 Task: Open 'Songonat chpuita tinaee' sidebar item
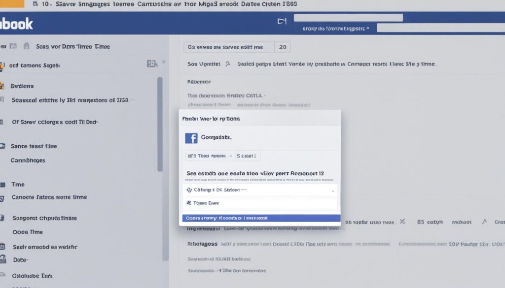44,218
